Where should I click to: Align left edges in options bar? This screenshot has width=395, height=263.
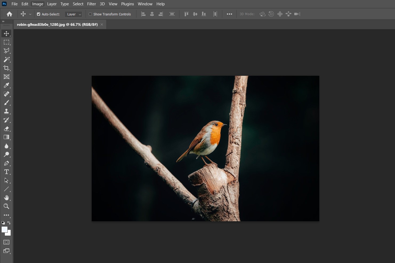point(143,14)
